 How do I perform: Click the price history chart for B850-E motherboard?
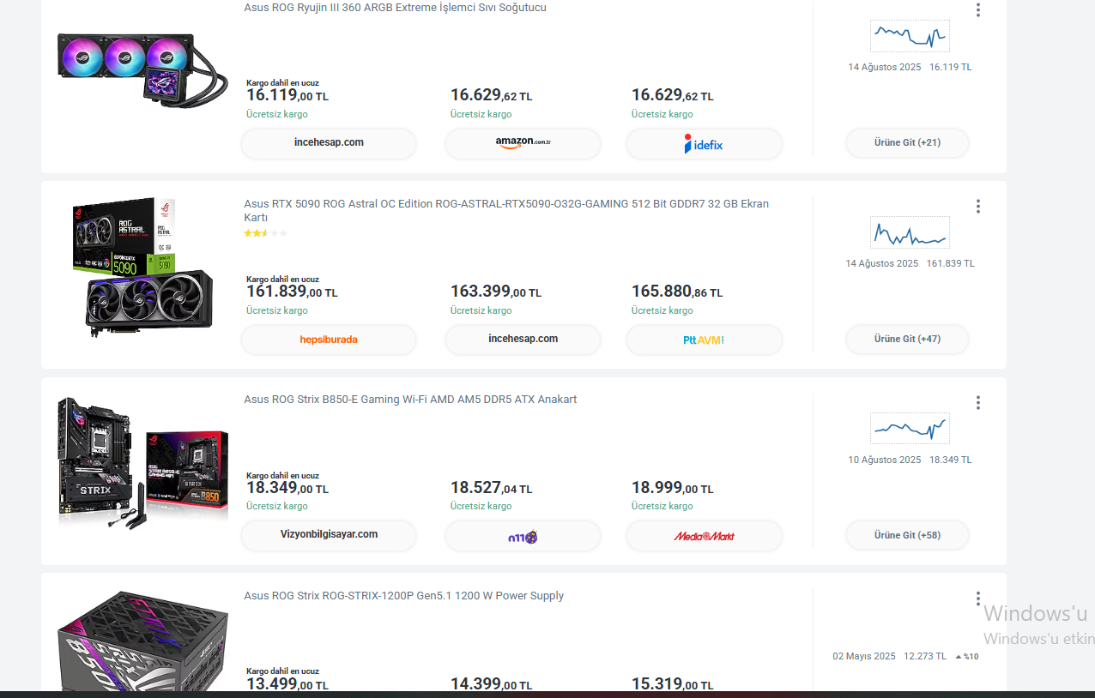point(910,429)
